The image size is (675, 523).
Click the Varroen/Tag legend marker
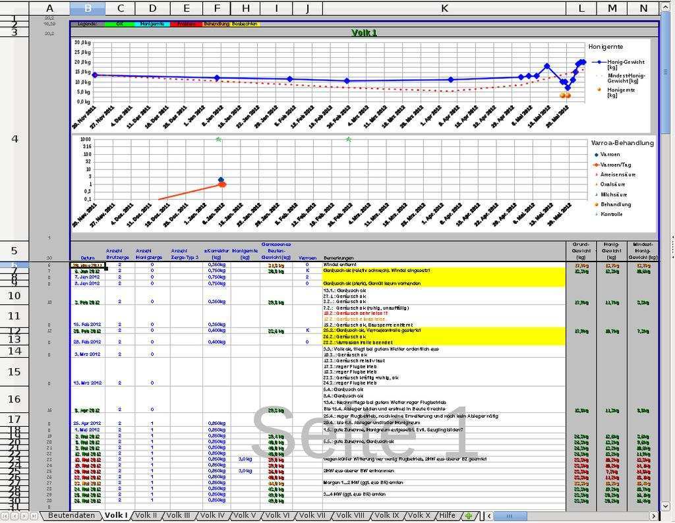(x=596, y=165)
